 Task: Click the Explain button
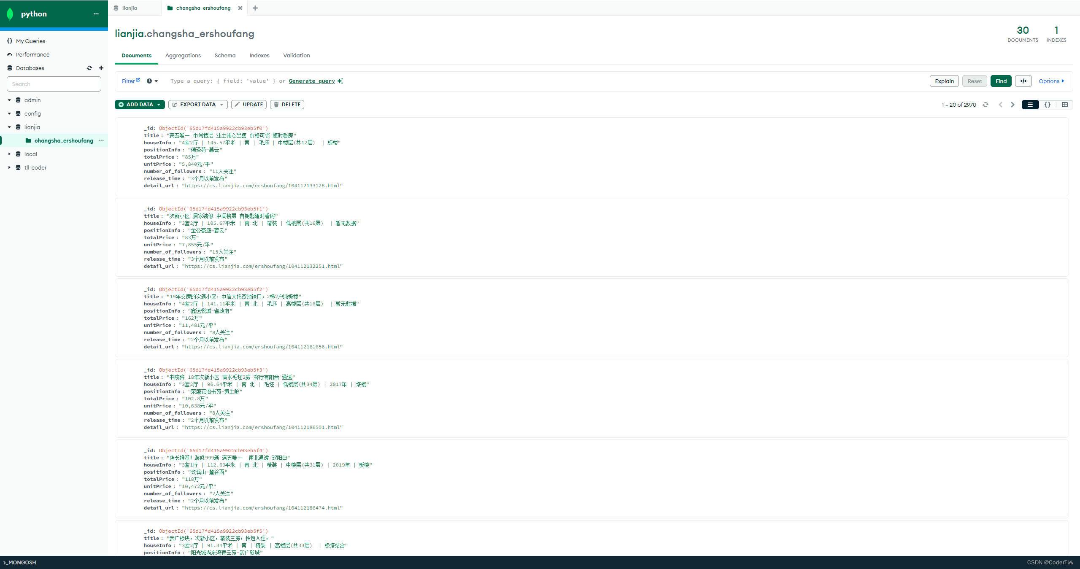[x=944, y=81]
